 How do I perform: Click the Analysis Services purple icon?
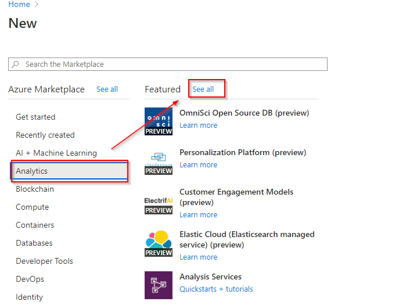coord(158,285)
